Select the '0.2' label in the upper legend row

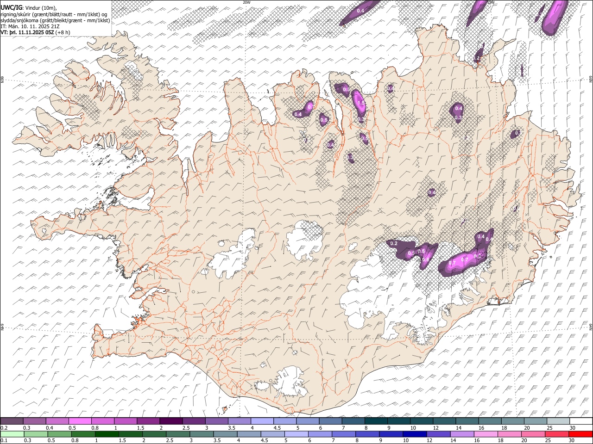coord(4,428)
